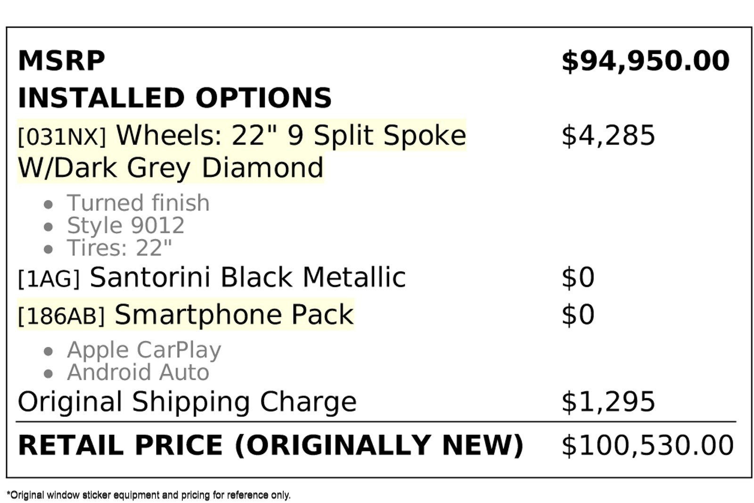
Task: Click the RETAIL PRICE (ORIGINALLY NEW) label
Action: [x=270, y=445]
